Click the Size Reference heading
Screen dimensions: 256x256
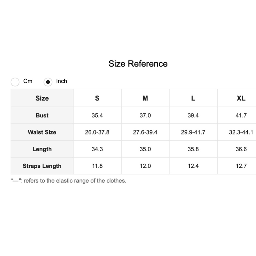(138, 64)
